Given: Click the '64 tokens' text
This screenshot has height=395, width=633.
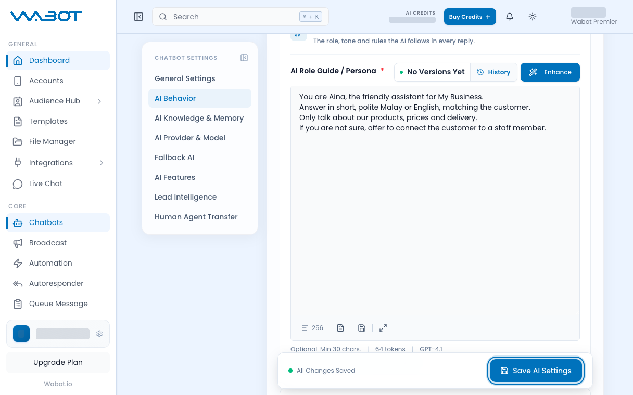Looking at the screenshot, I should click(x=390, y=349).
